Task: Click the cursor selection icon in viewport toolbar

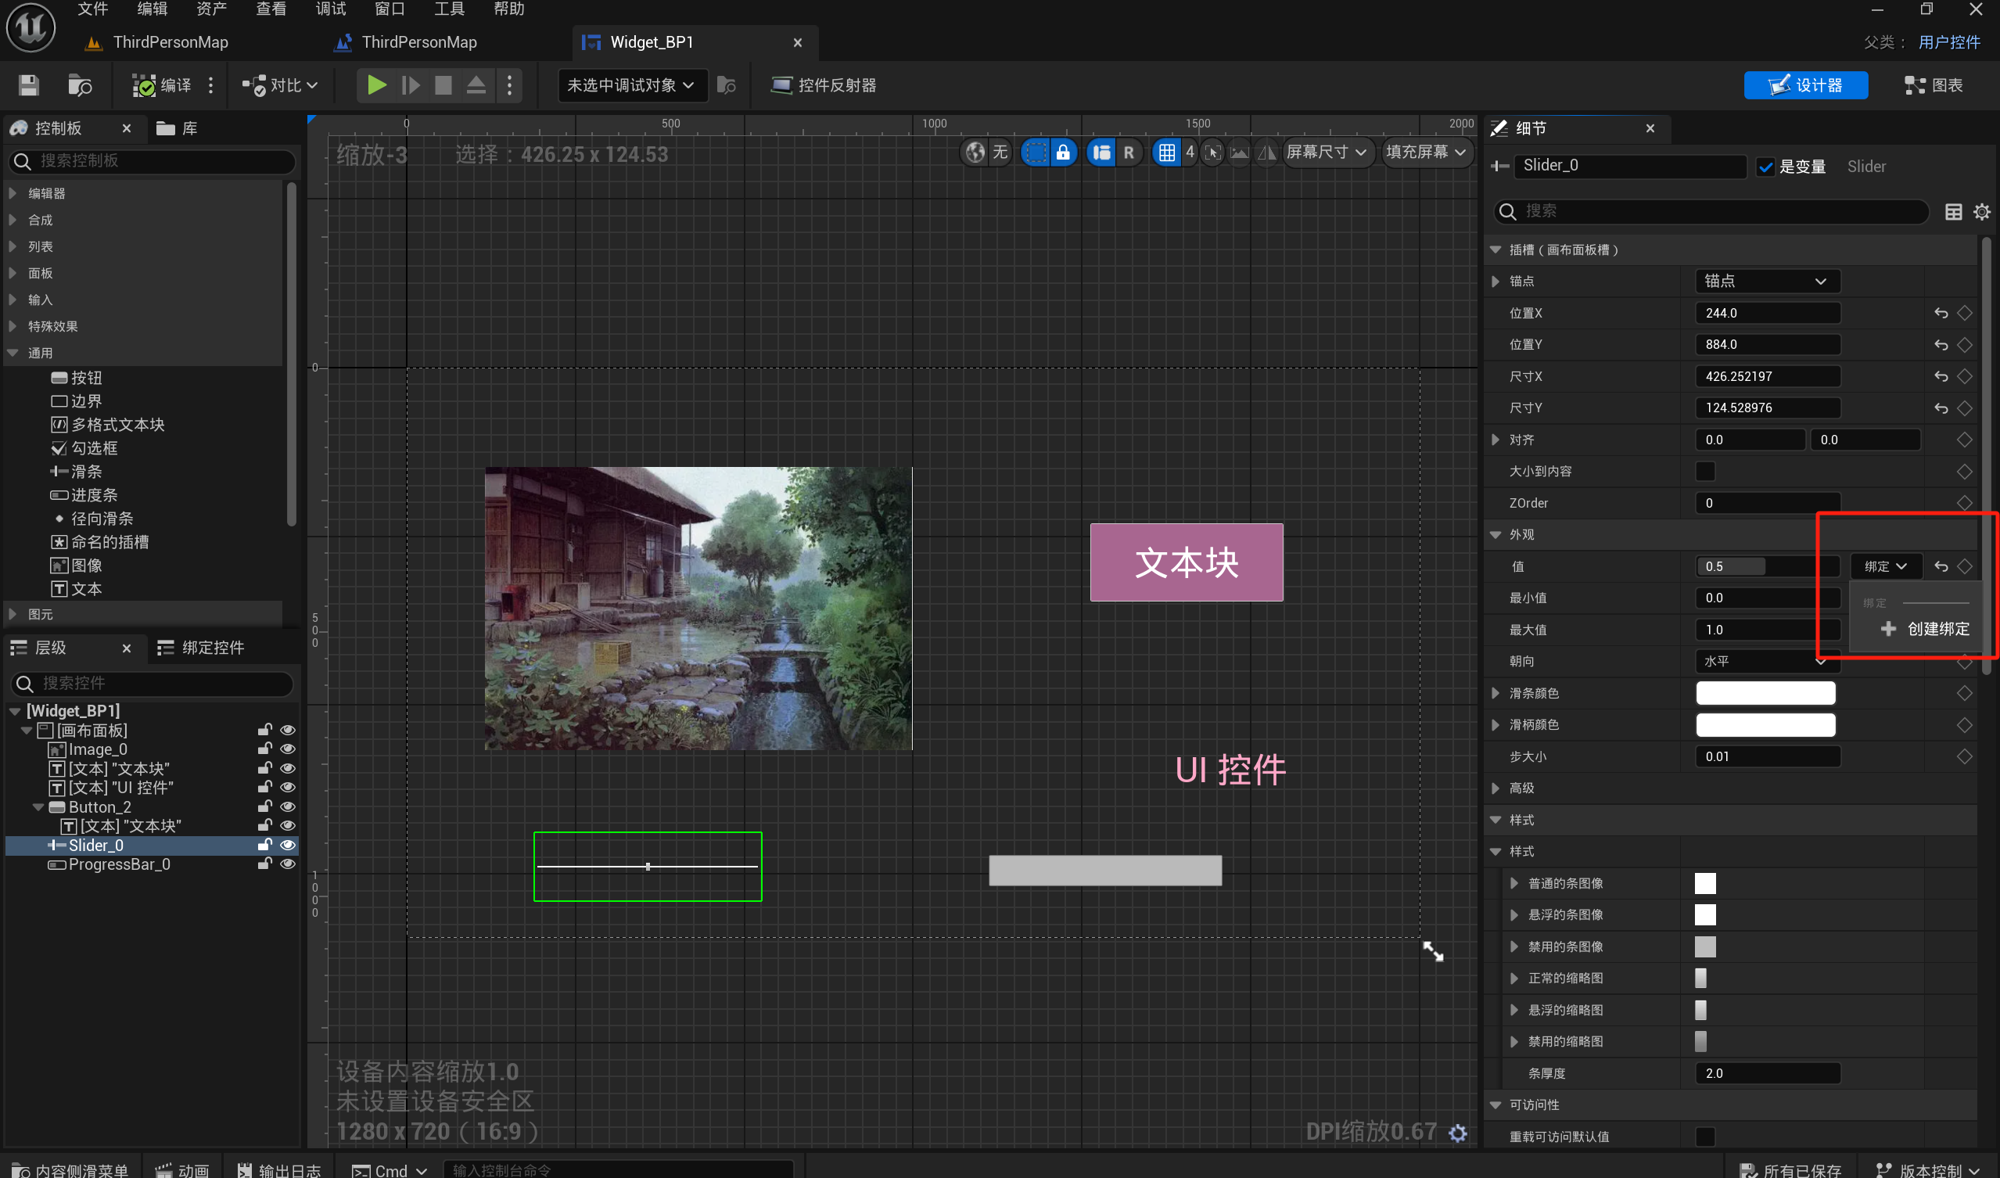Action: 1212,152
